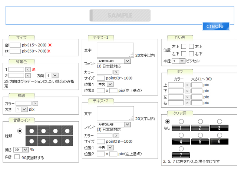Clear the border color with x button
This screenshot has height=177, width=241.
pos(35,104)
